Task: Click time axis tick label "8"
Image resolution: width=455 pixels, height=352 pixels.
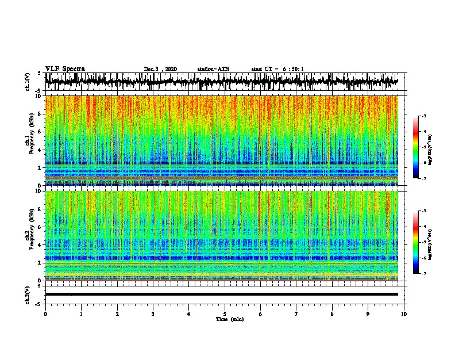Action: pos(332,314)
